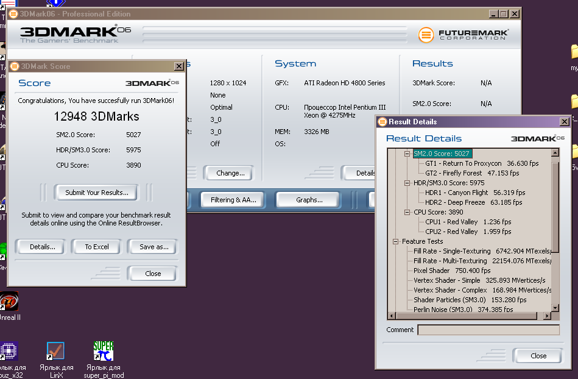Open the Graphs... button
This screenshot has width=578, height=379.
point(309,200)
